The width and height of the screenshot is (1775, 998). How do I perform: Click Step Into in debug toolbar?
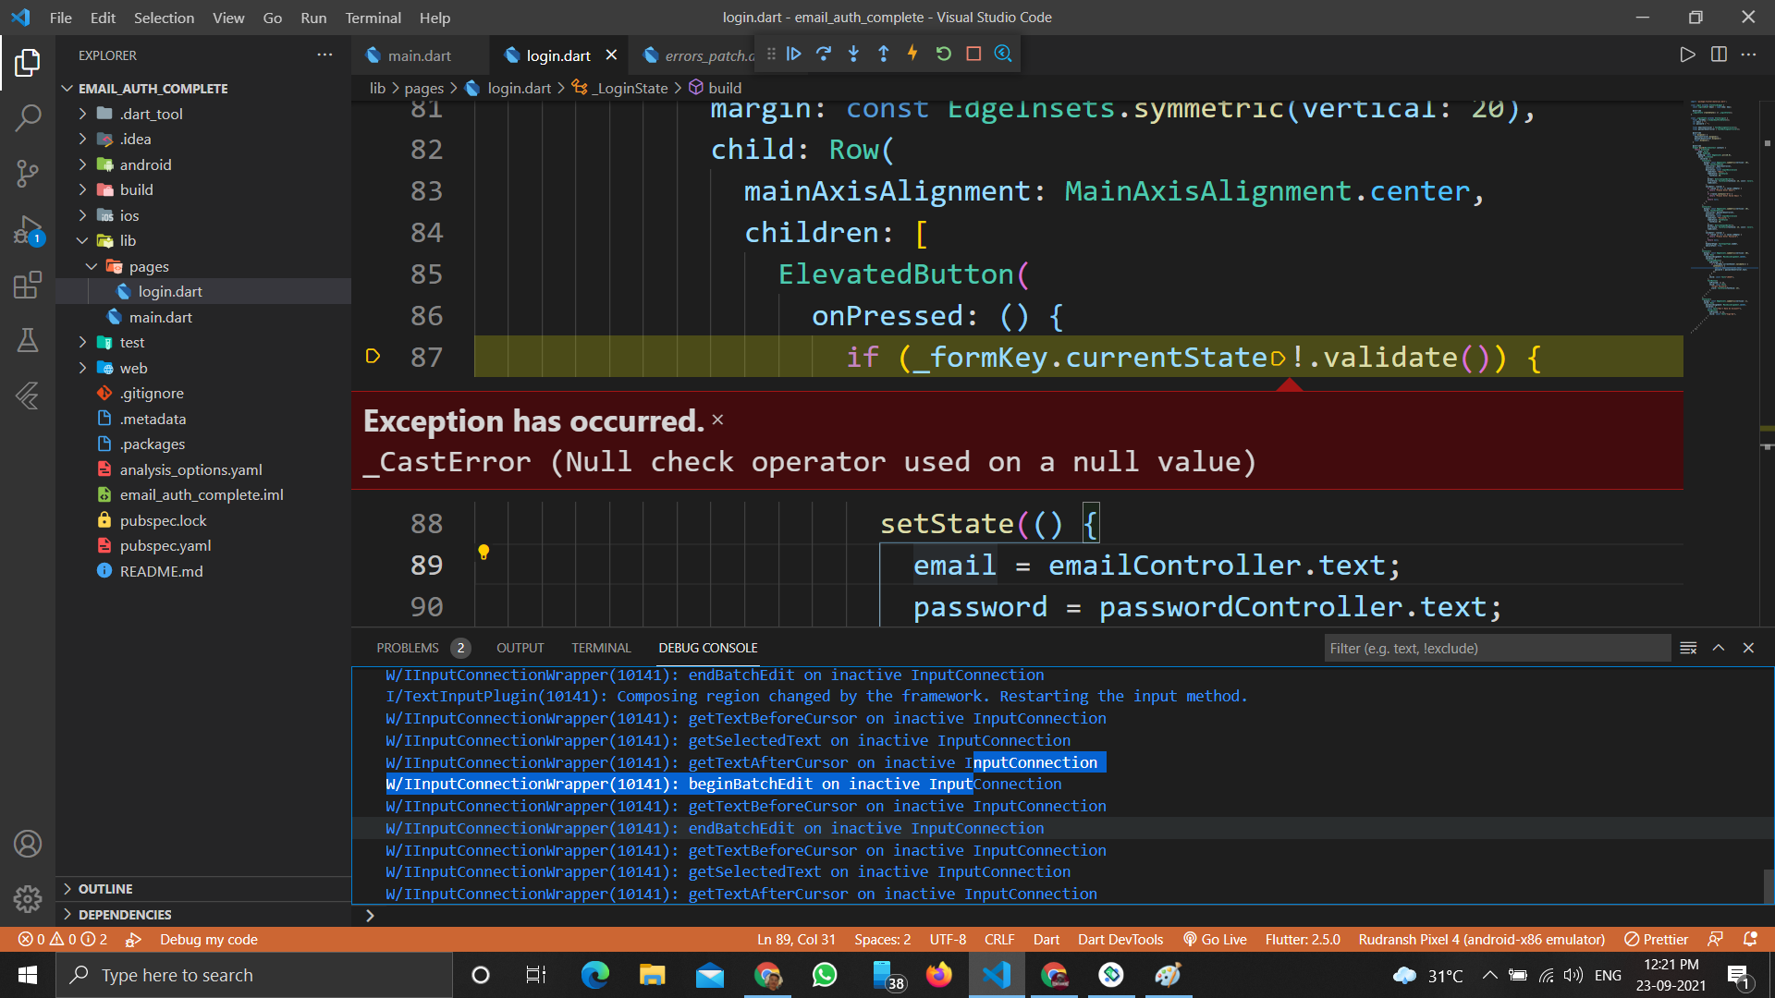point(853,54)
